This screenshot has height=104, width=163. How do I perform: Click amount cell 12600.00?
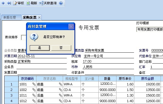pyautogui.click(x=147, y=101)
